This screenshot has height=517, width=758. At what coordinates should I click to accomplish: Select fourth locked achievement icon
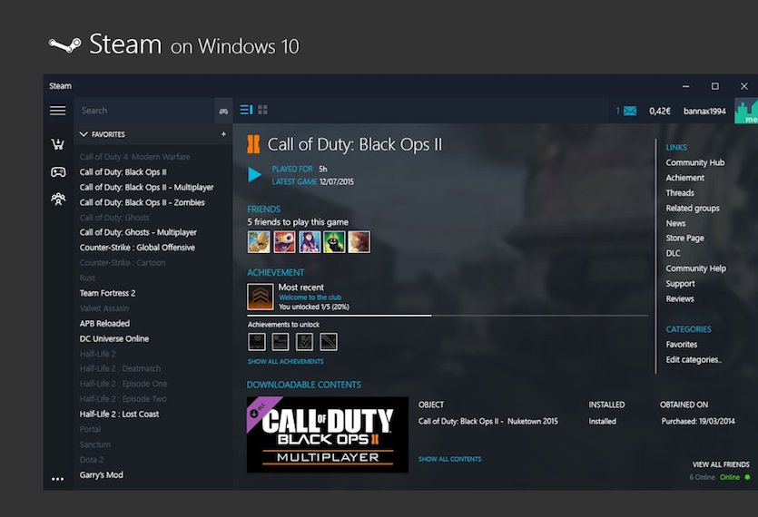coord(329,342)
